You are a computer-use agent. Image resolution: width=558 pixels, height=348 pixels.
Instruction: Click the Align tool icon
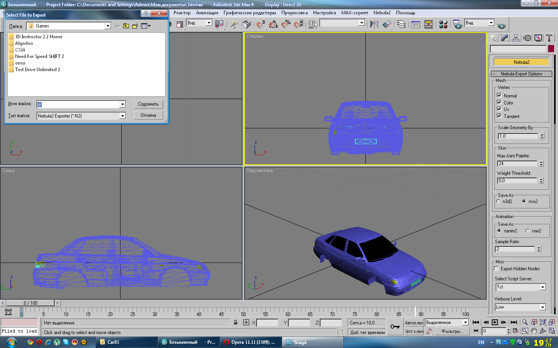(x=387, y=24)
